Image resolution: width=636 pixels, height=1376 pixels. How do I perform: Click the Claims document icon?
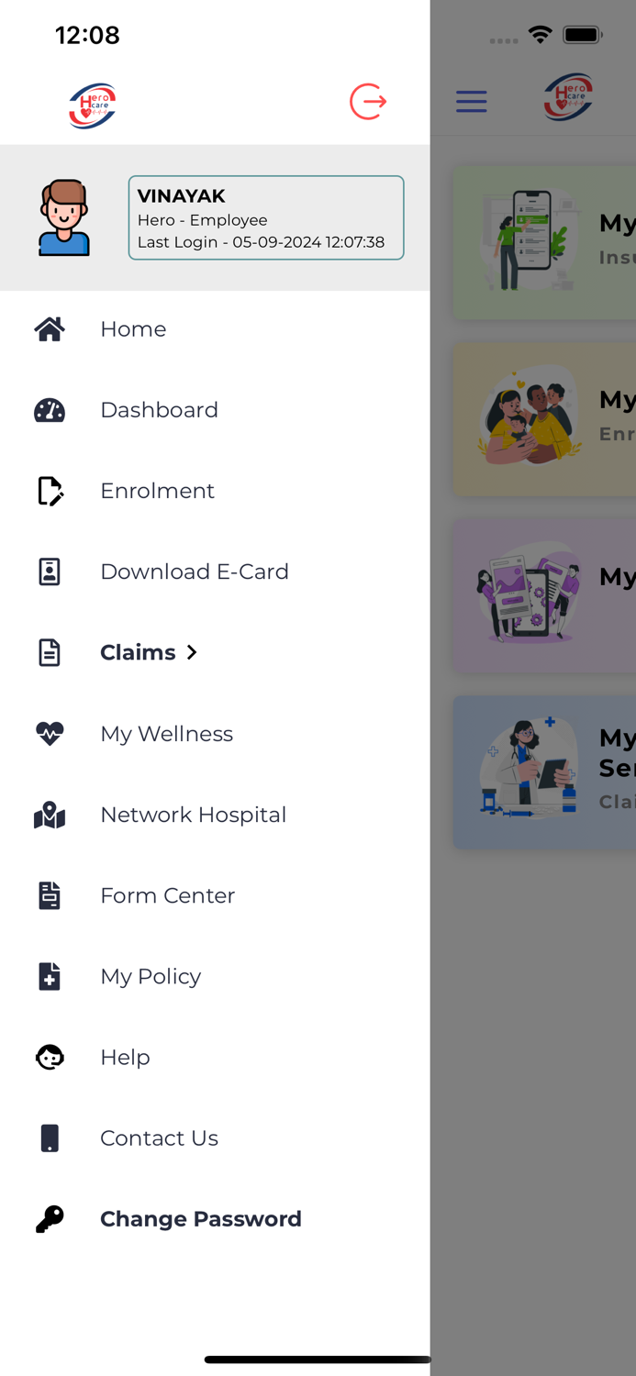point(49,652)
